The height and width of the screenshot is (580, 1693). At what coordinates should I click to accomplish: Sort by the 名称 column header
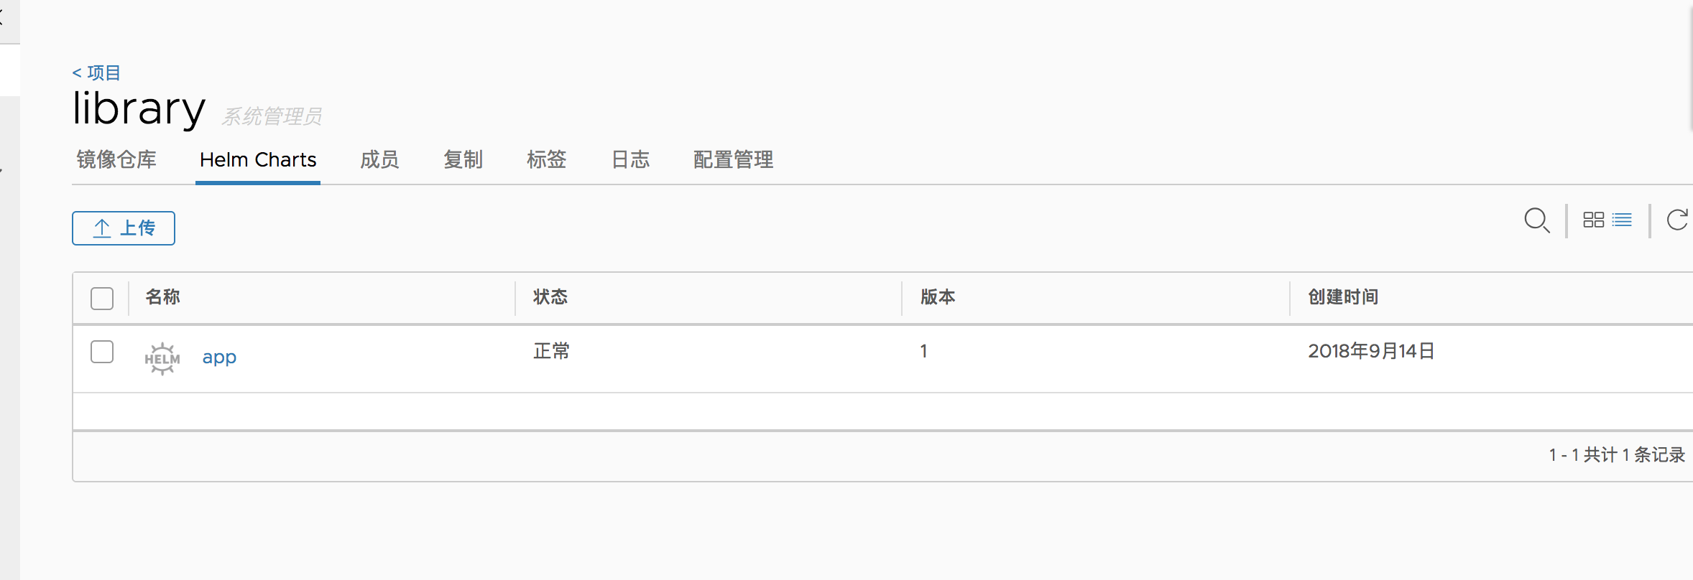point(162,297)
